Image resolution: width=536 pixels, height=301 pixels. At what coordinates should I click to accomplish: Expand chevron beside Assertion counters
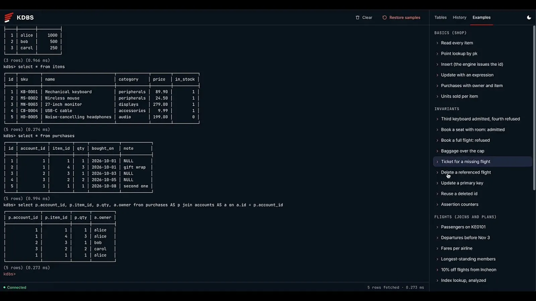click(437, 204)
